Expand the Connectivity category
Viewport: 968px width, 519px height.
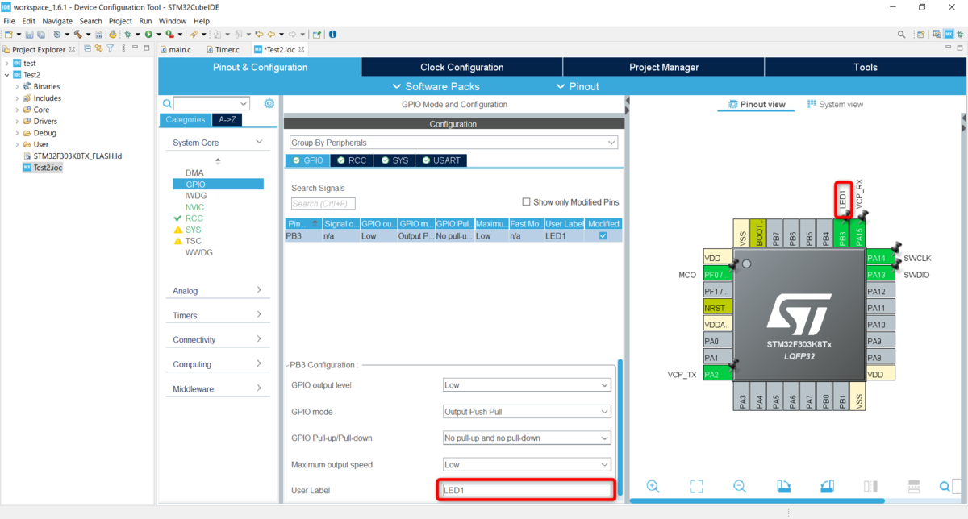click(x=216, y=339)
